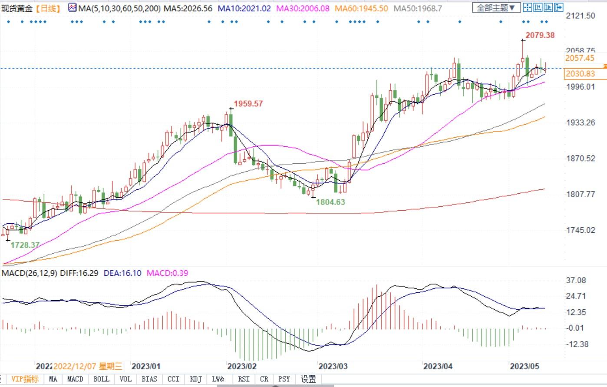Select the 日线 period label
The image size is (607, 387).
pos(48,8)
